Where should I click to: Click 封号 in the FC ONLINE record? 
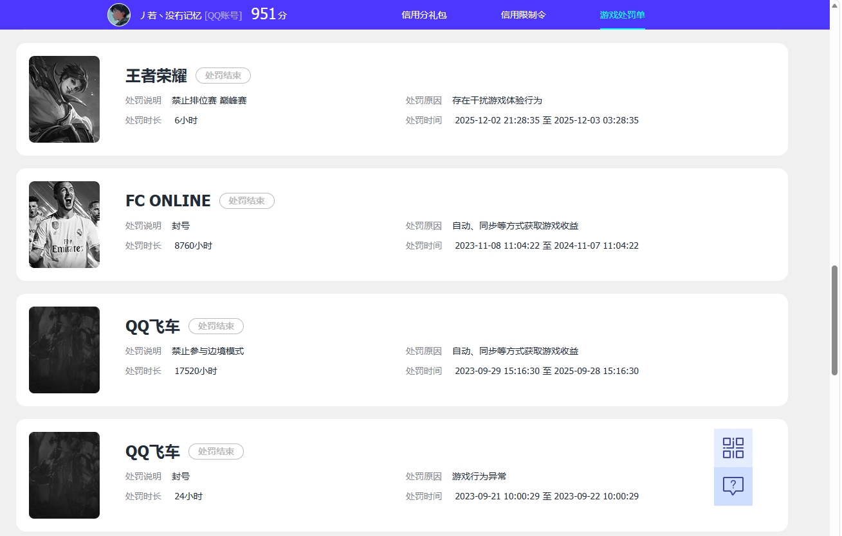tap(181, 226)
